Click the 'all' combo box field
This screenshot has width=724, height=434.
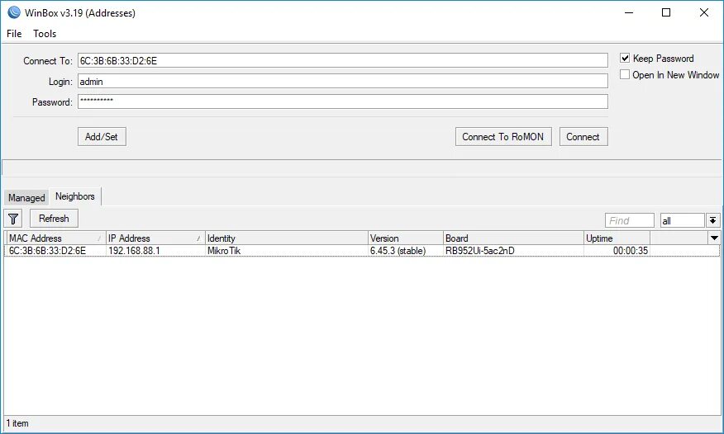[683, 220]
